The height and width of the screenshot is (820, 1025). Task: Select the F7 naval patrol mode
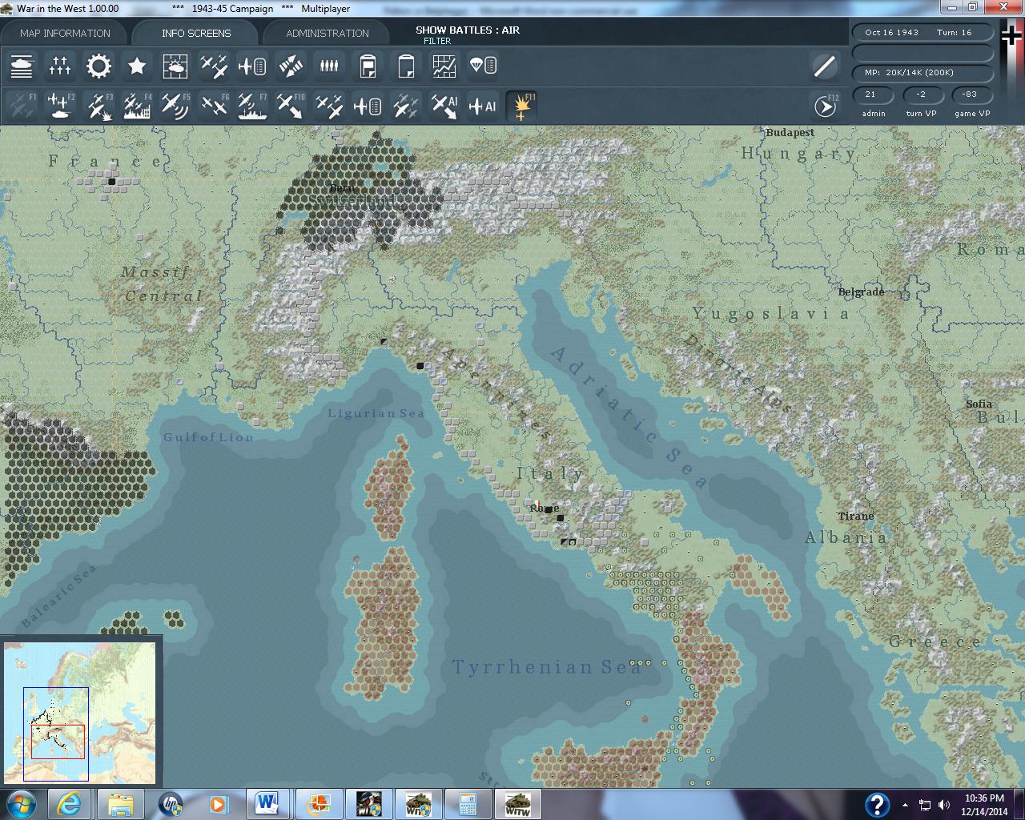point(252,106)
